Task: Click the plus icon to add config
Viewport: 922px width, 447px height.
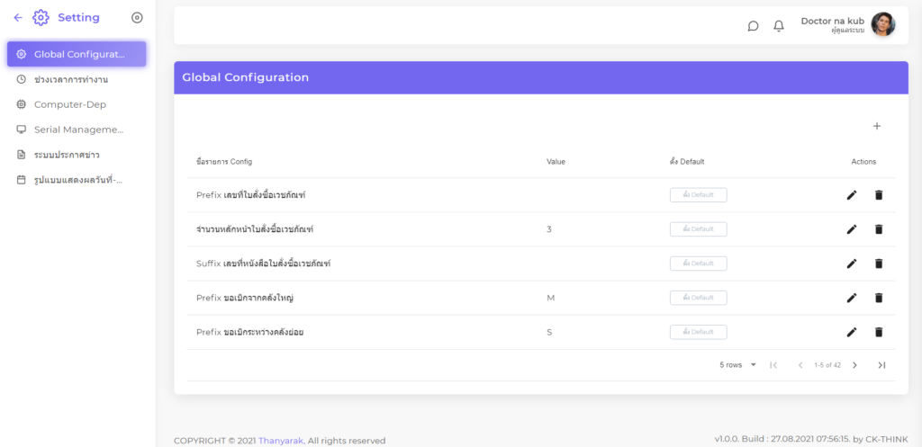Action: [877, 126]
